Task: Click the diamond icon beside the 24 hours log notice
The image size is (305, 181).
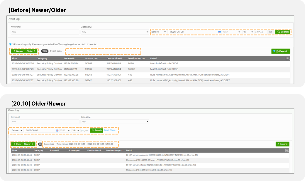Action: pyautogui.click(x=11, y=44)
